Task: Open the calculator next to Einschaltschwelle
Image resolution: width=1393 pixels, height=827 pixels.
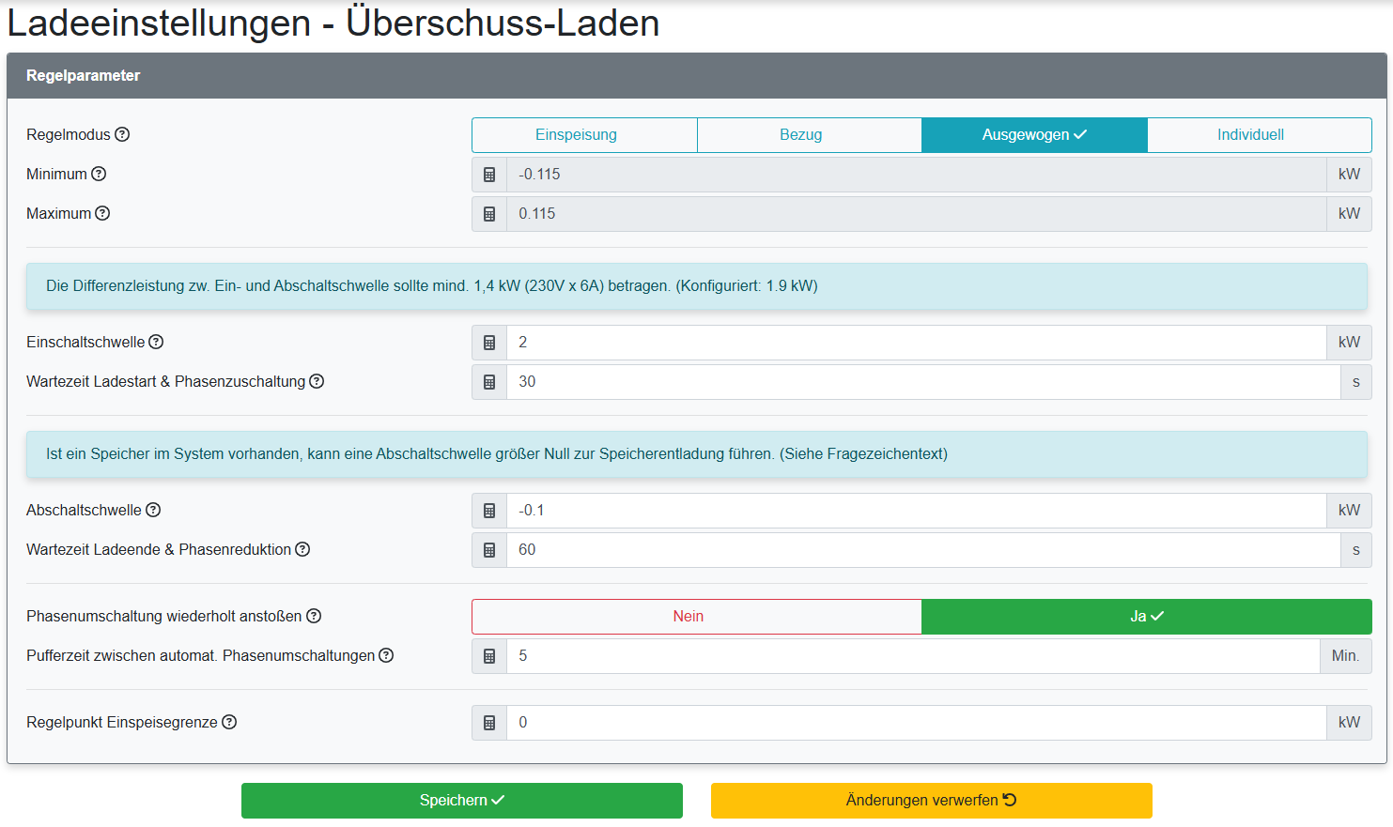Action: coord(488,342)
